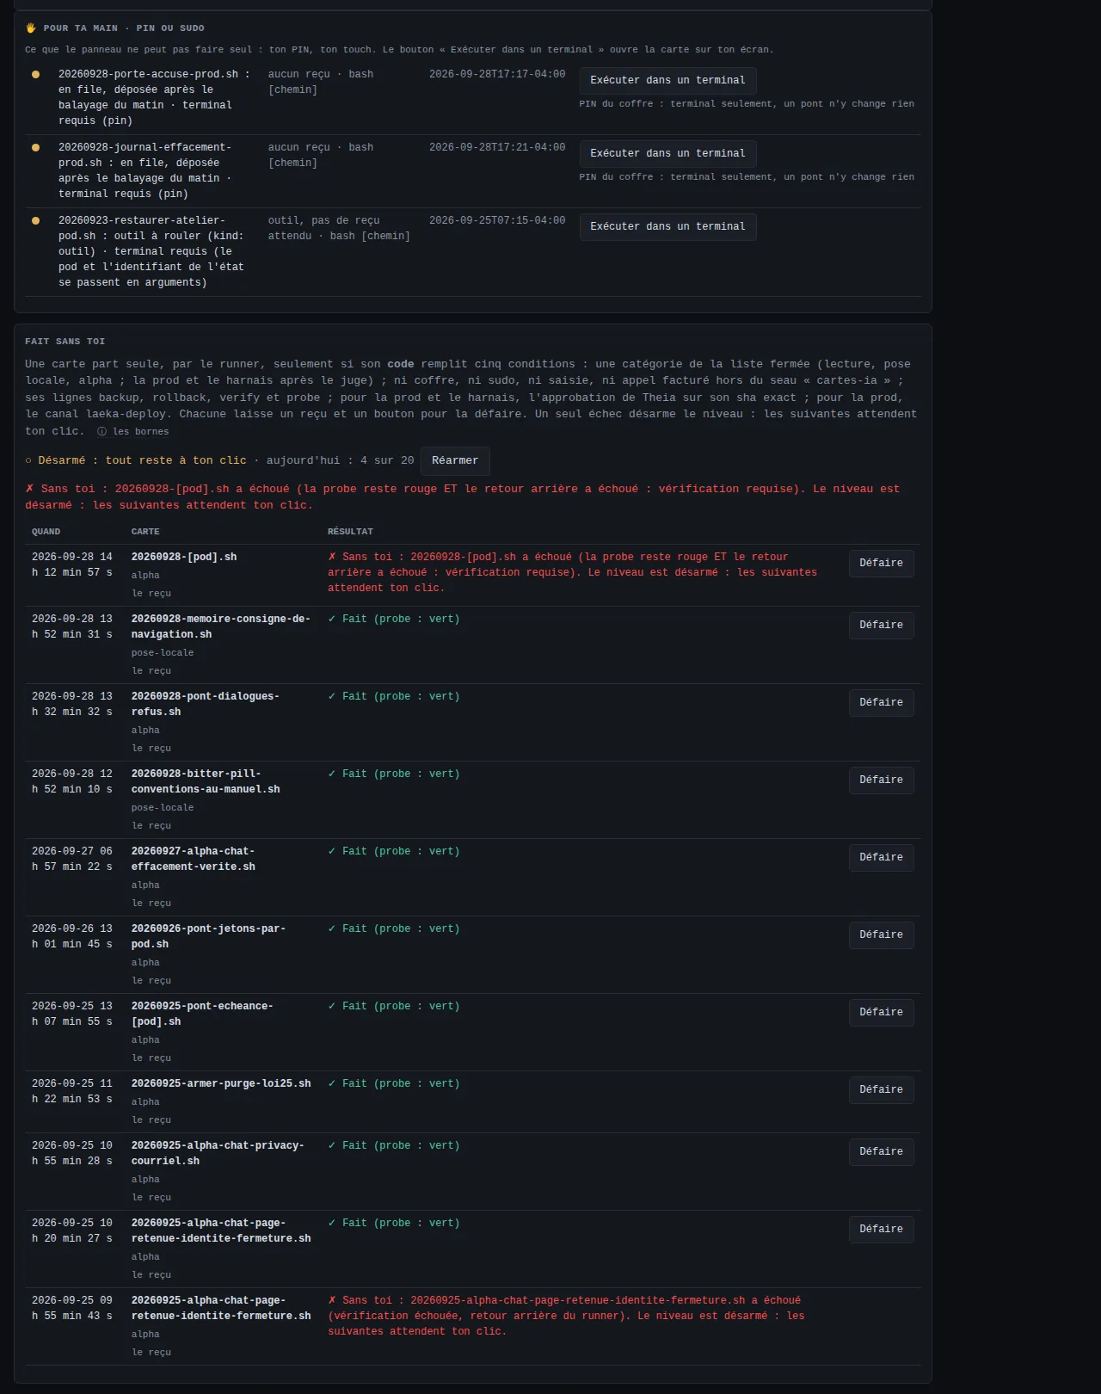Click the green check for memoire-consigne-de-navigation.sh
The image size is (1101, 1394).
coord(332,620)
